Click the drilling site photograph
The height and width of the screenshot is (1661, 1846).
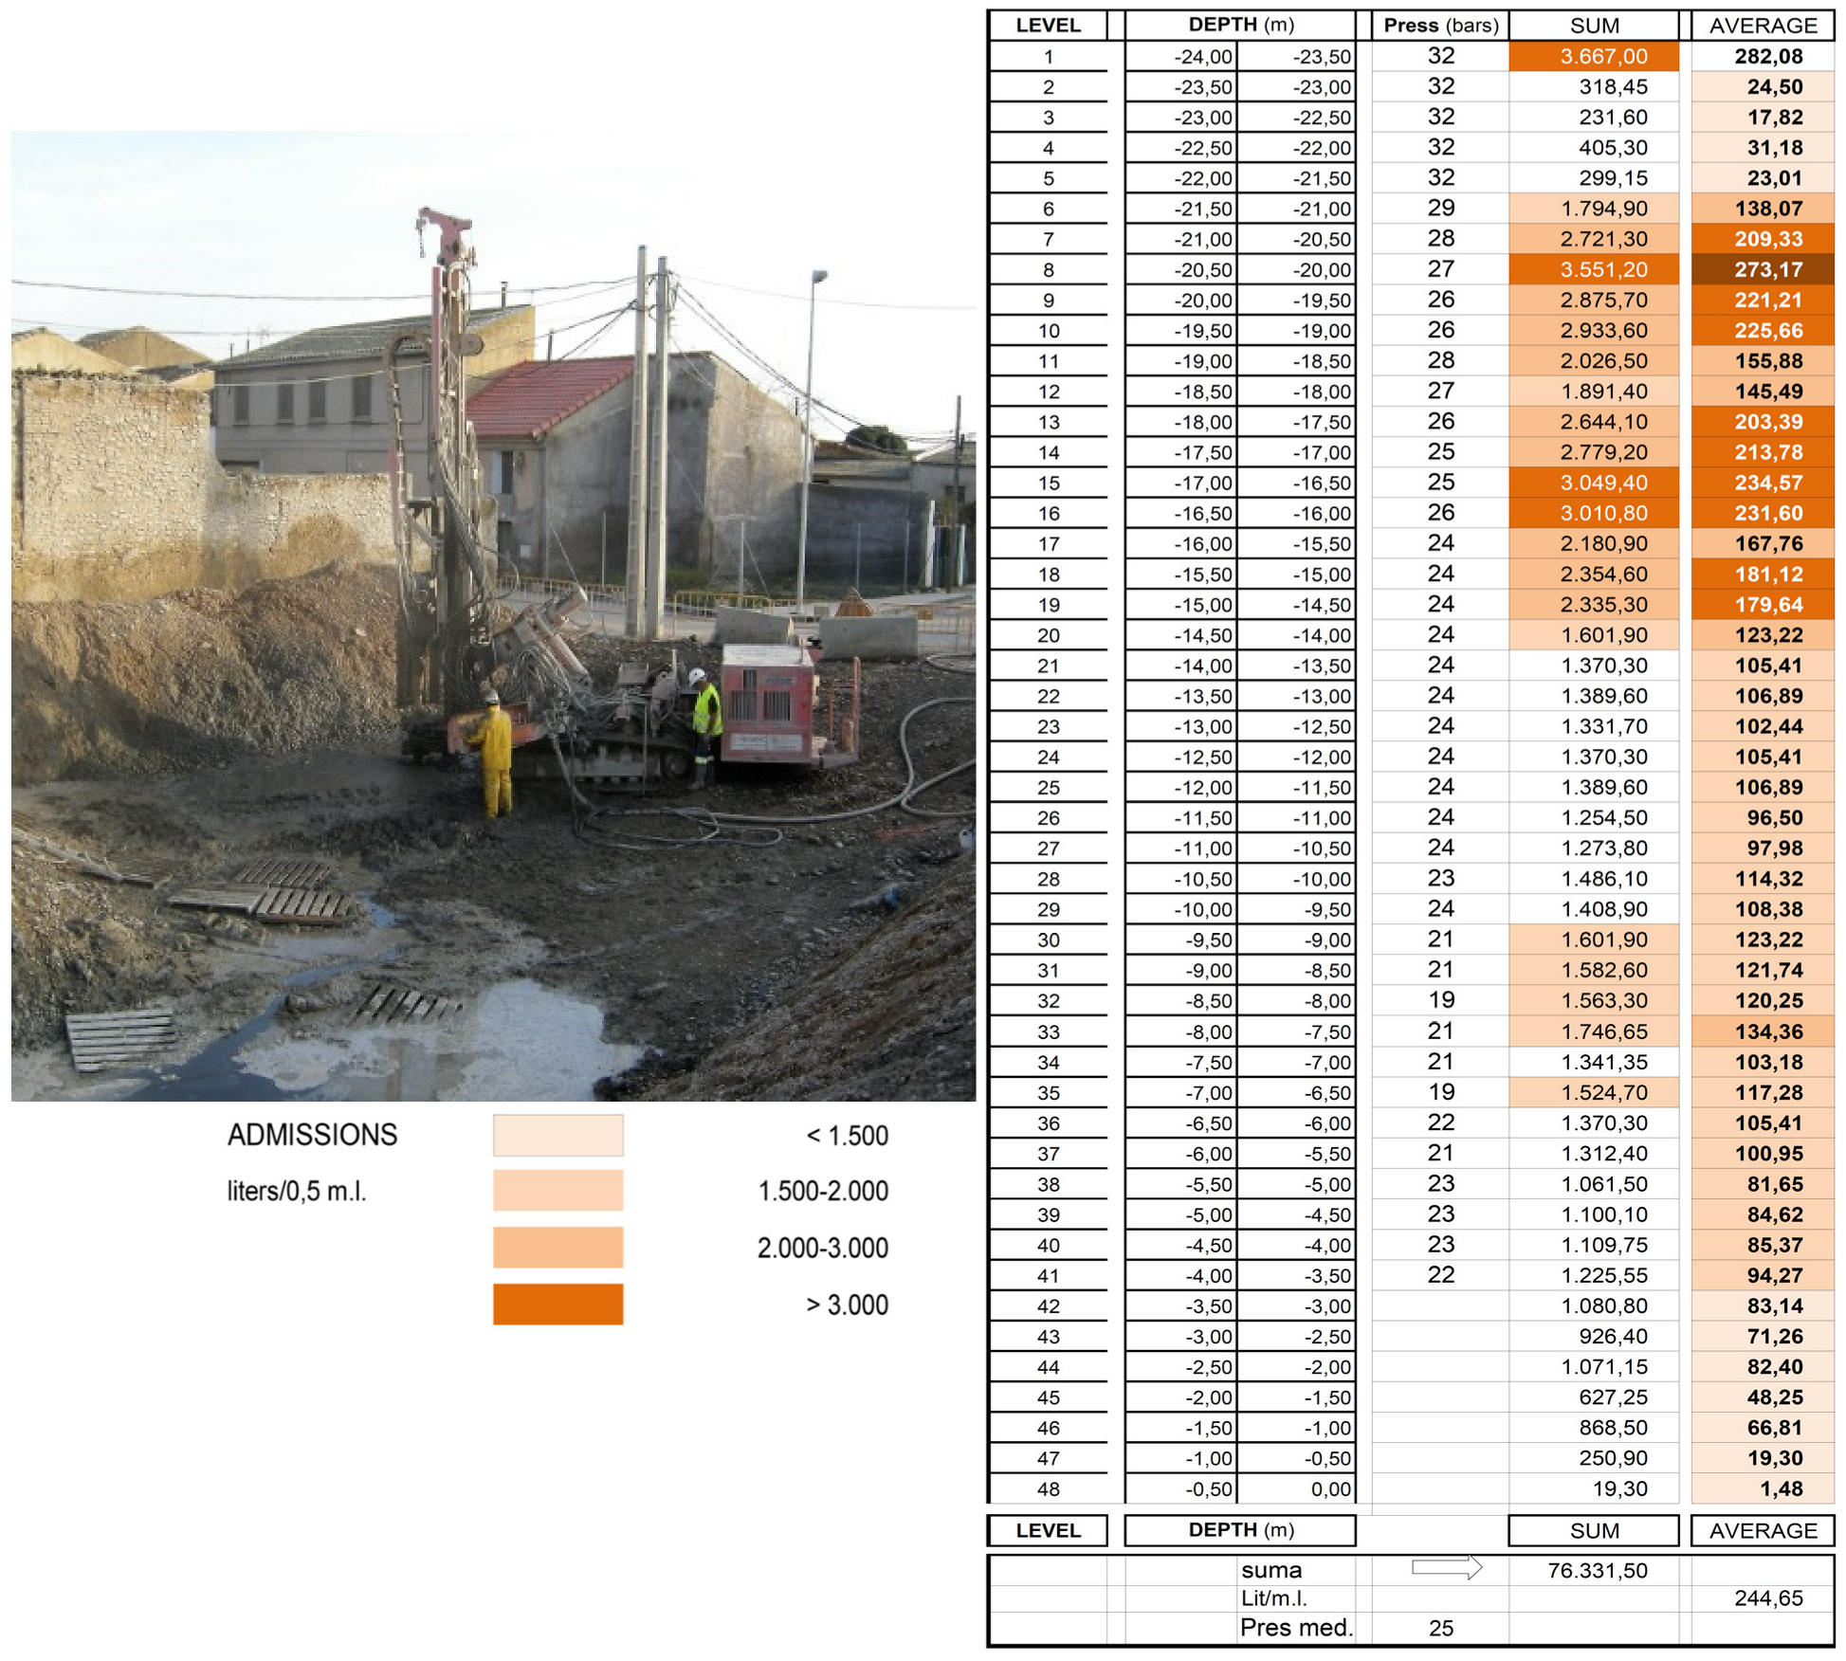(x=493, y=616)
